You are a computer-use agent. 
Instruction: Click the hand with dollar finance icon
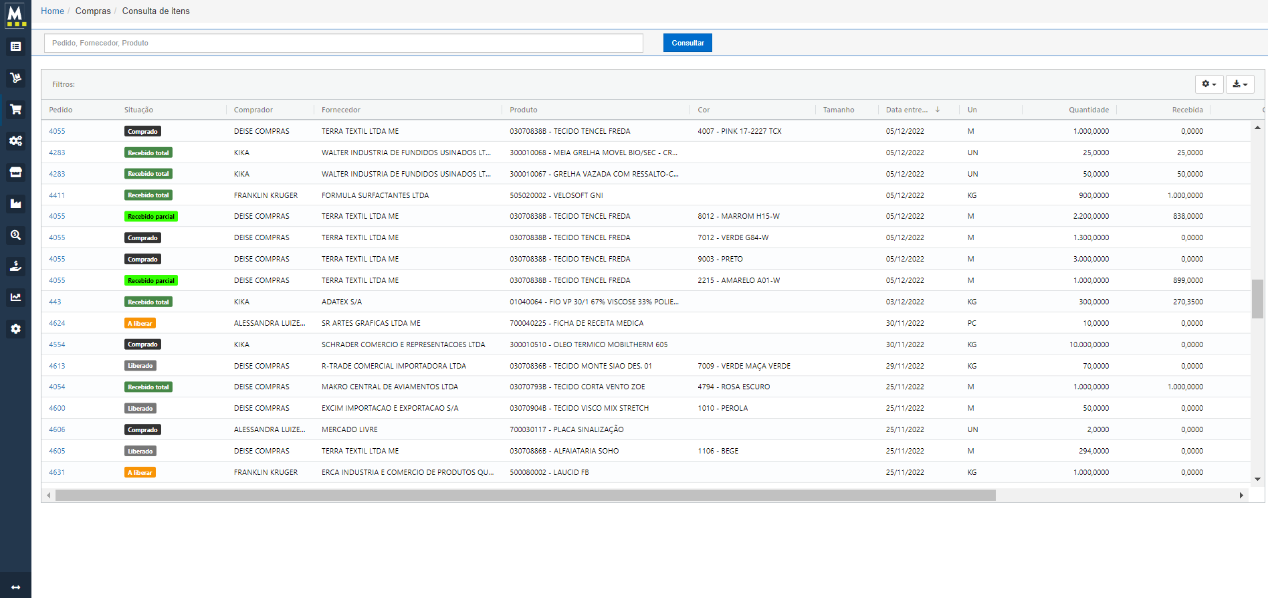(15, 266)
